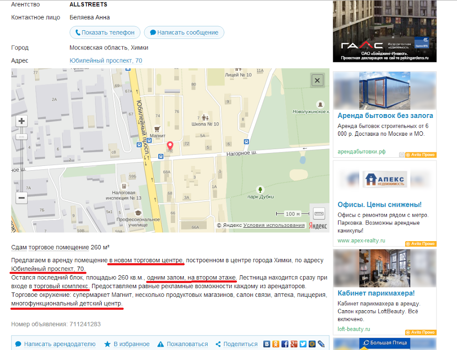Open the Юбилейный проспект, 70 address link
This screenshot has height=350, width=457.
[x=106, y=60]
